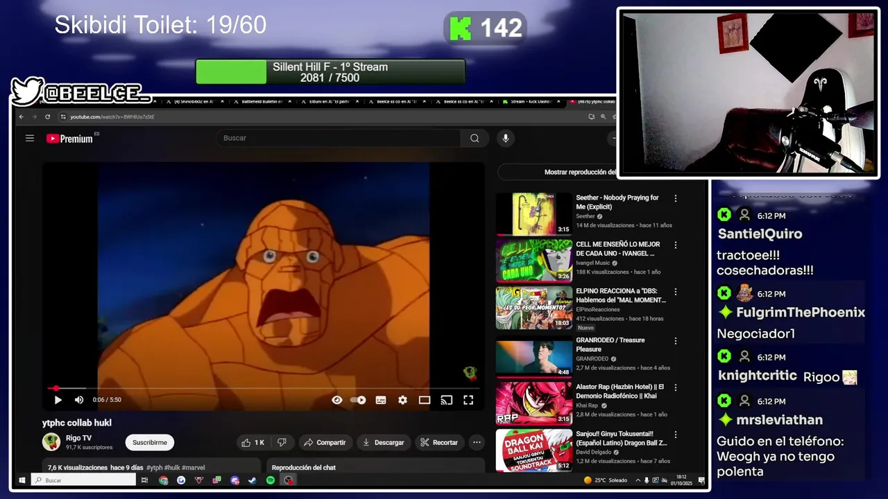Open the Alastor Rap Hazbin Hotel thumbnail
Image resolution: width=888 pixels, height=499 pixels.
533,403
